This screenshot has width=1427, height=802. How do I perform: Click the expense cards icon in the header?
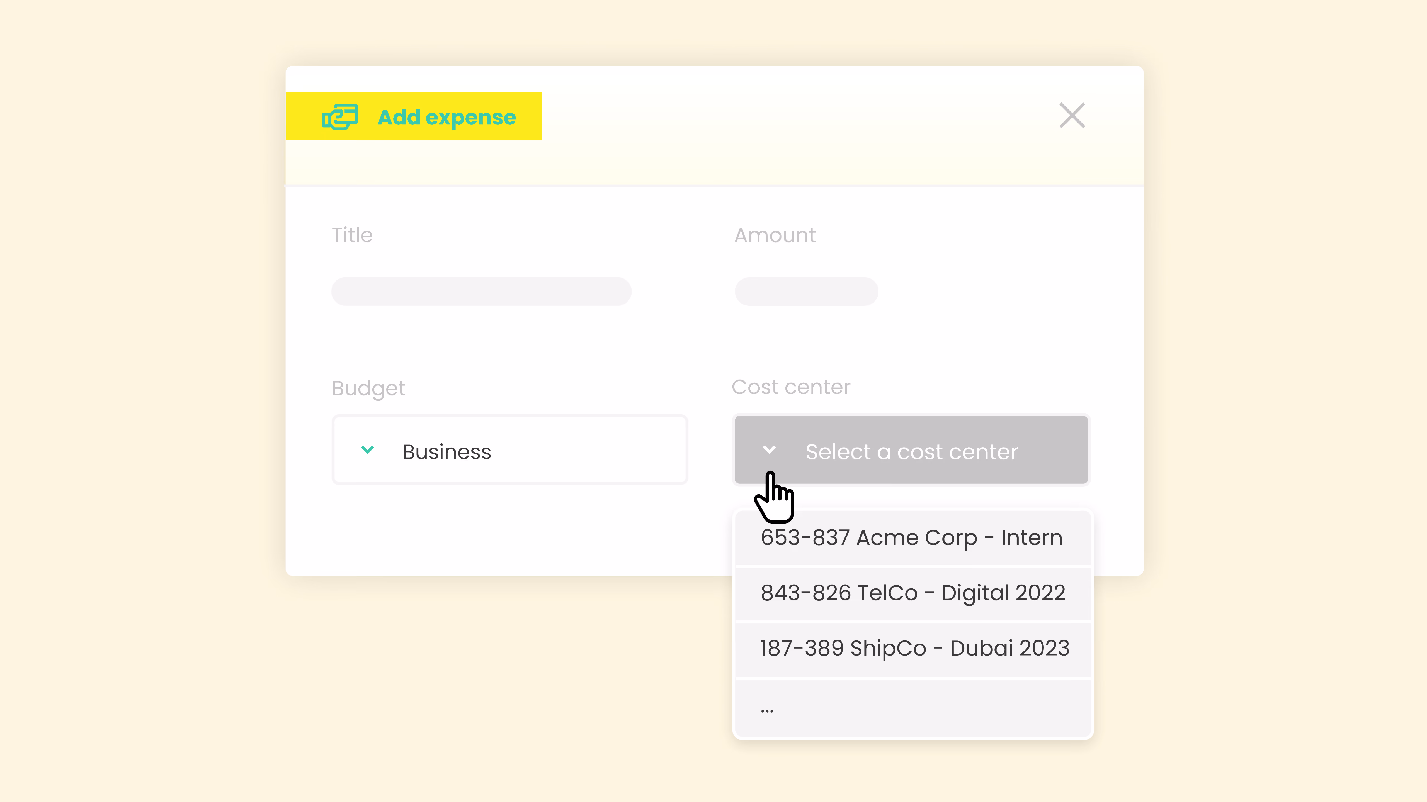coord(339,117)
